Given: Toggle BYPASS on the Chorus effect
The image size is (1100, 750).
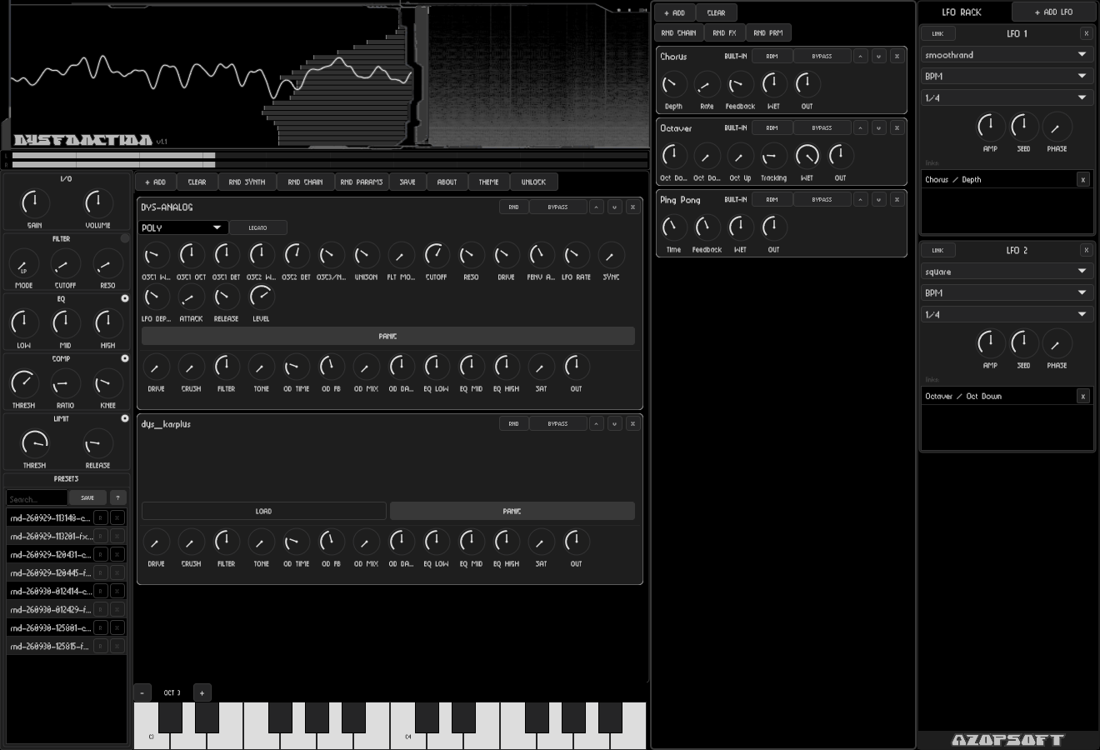Looking at the screenshot, I should click(x=822, y=57).
